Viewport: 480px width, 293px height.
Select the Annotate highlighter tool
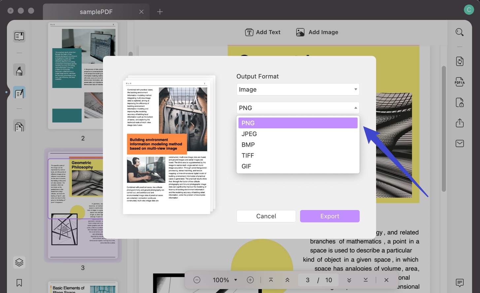[19, 69]
